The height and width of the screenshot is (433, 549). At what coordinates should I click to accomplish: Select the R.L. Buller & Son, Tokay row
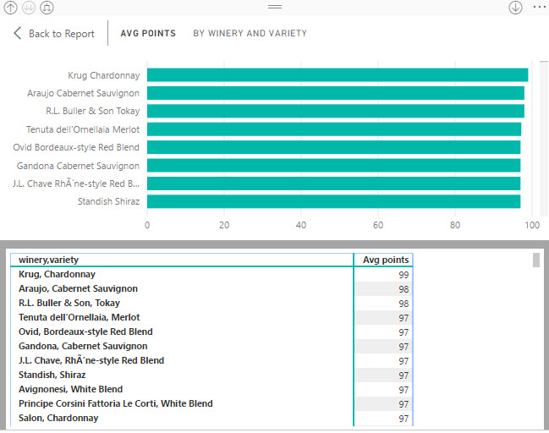(211, 303)
